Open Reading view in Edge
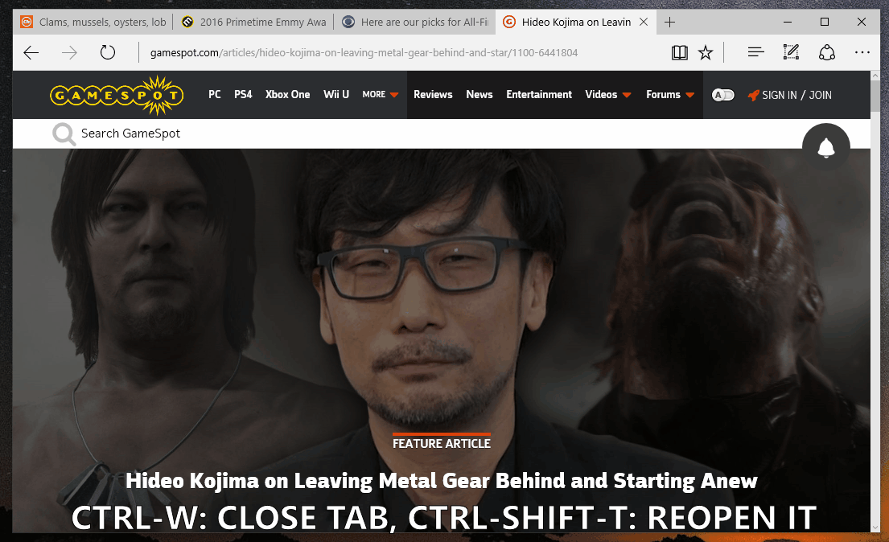 [679, 51]
